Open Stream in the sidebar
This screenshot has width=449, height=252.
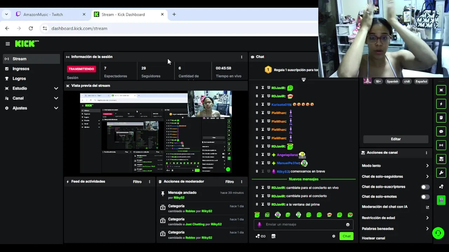coord(32,59)
